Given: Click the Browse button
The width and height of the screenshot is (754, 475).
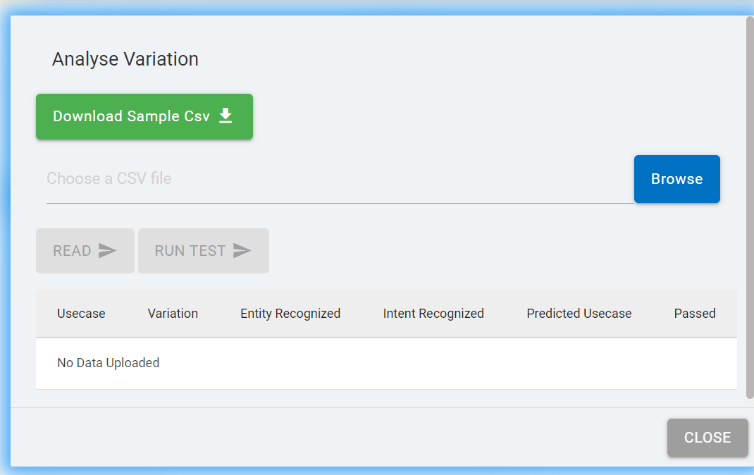Looking at the screenshot, I should [x=676, y=179].
